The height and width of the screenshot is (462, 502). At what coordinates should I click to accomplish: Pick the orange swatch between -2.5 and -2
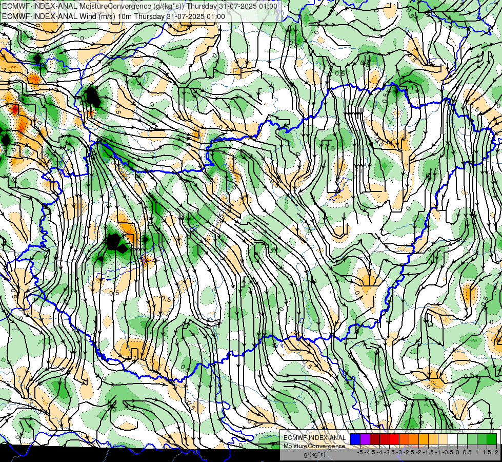(x=414, y=439)
